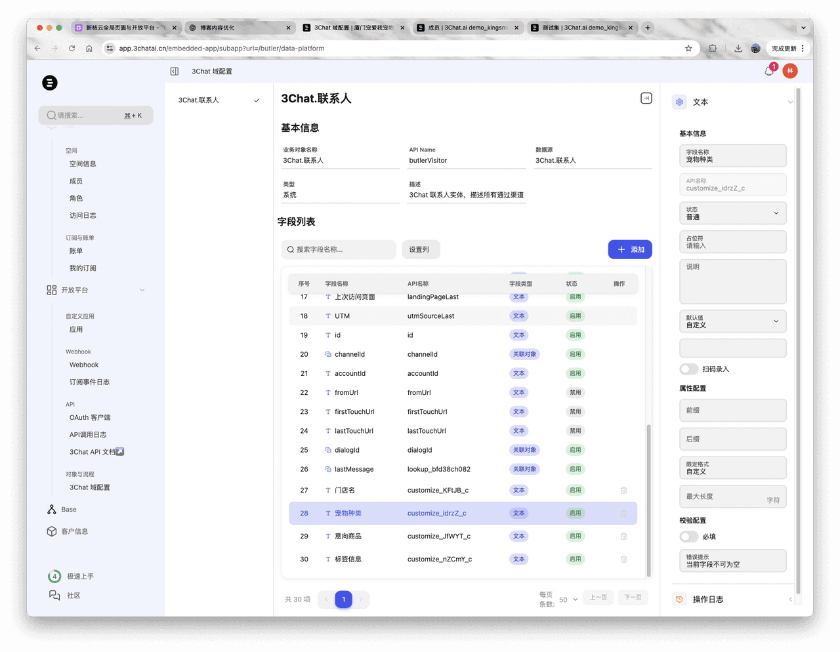Image resolution: width=840 pixels, height=652 pixels.
Task: Switch to the 成员 | 3Chat.ai browser tab
Action: pyautogui.click(x=467, y=28)
